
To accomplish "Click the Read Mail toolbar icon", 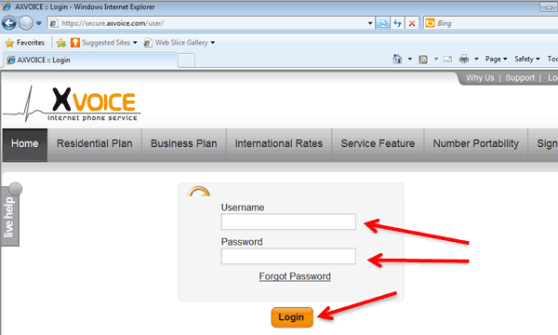I will click(447, 60).
